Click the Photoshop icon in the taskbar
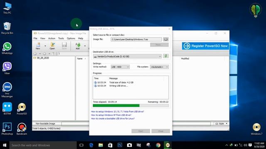 [120, 145]
